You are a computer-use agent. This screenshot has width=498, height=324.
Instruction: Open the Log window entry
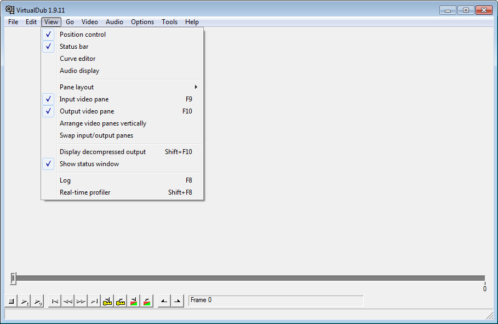coord(122,180)
